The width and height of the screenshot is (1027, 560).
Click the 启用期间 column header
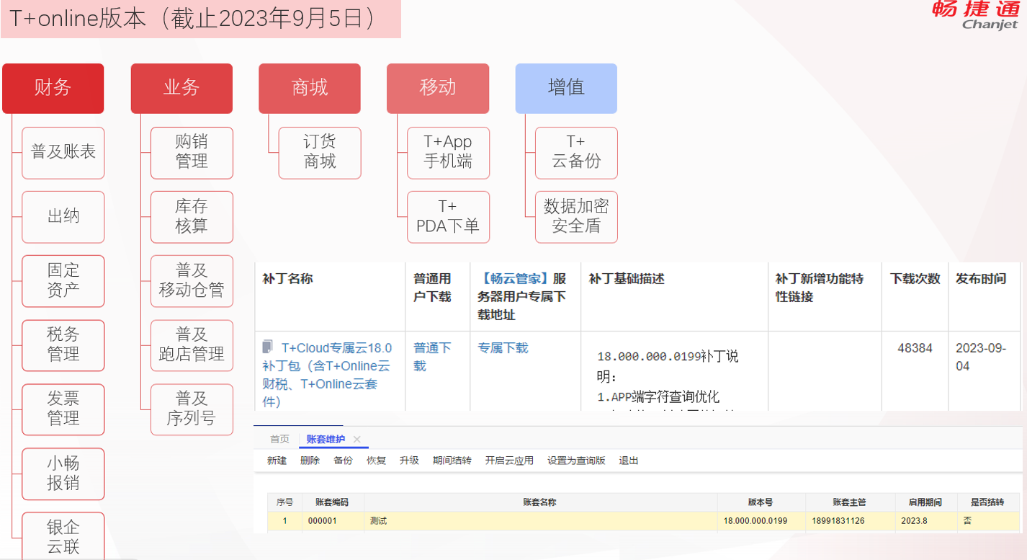point(927,502)
